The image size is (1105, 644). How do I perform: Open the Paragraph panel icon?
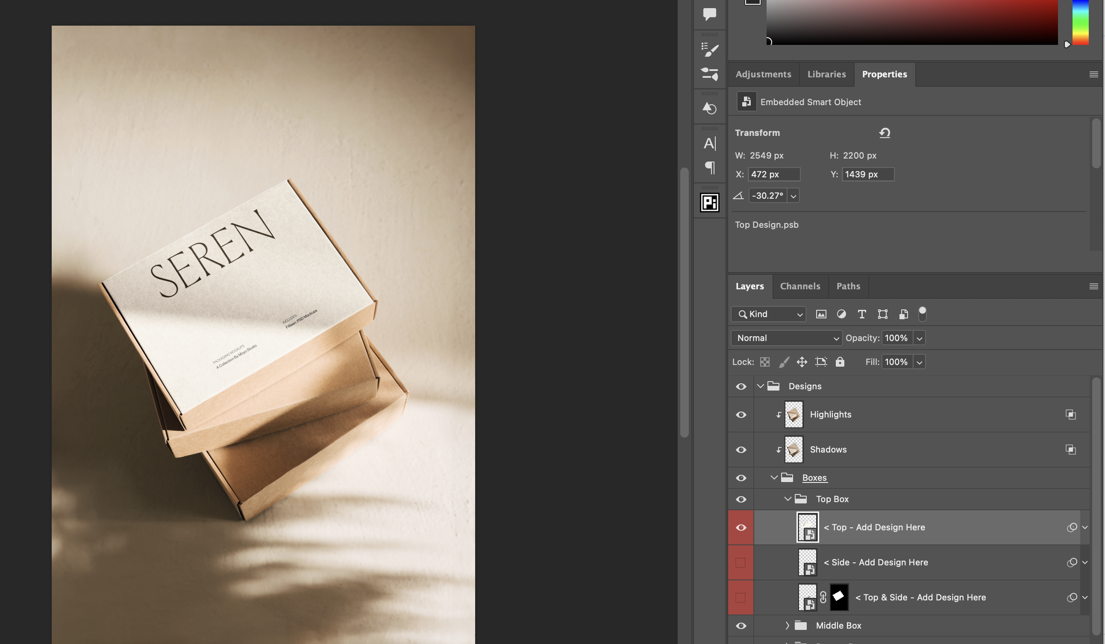(709, 168)
